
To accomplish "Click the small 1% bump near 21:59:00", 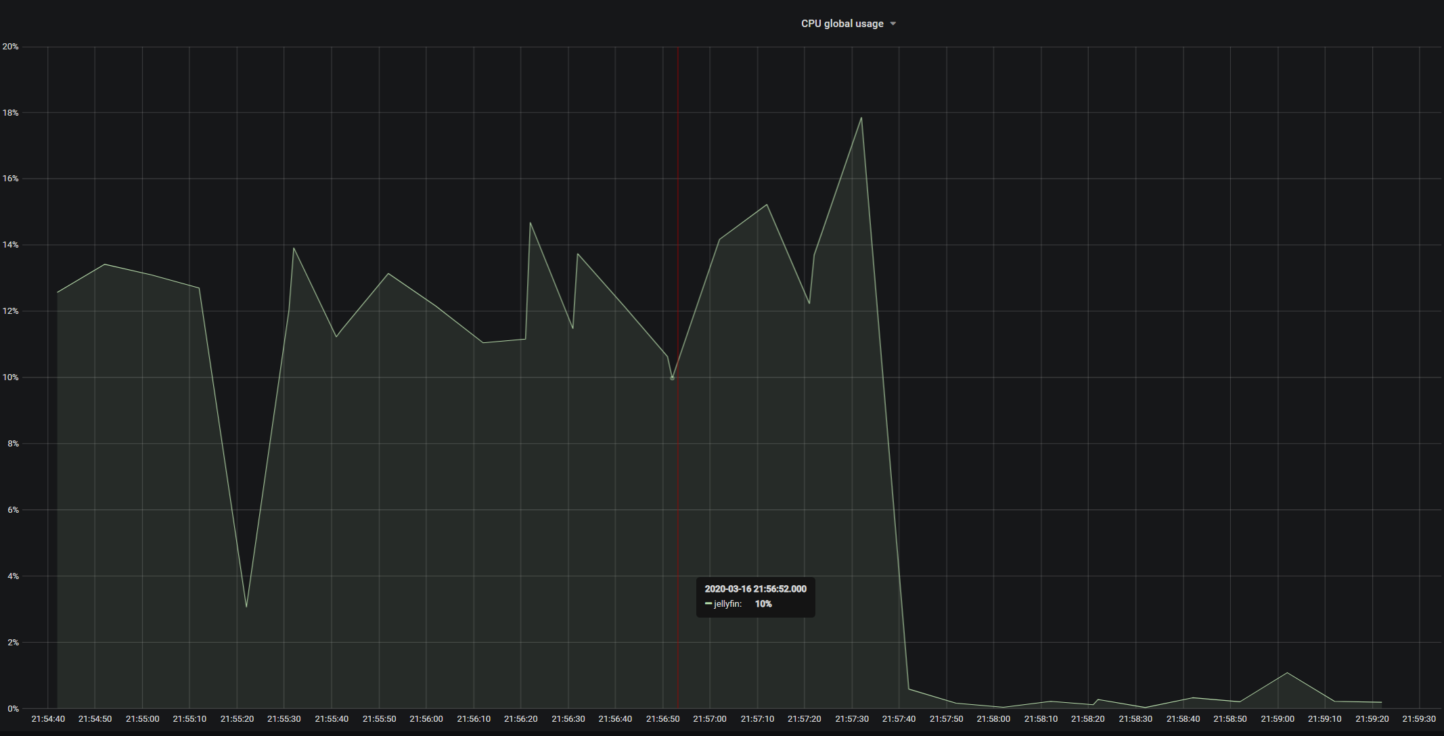I will tap(1287, 673).
